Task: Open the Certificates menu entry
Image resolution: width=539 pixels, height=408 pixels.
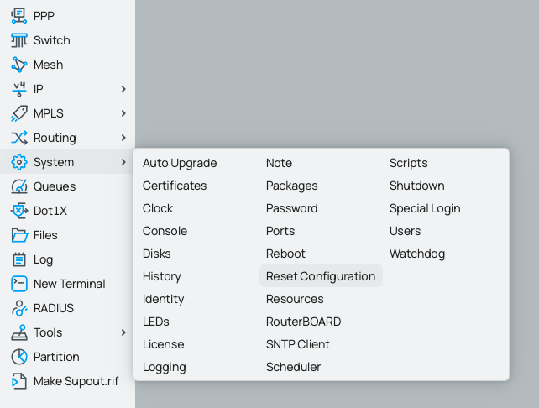Action: pos(175,186)
